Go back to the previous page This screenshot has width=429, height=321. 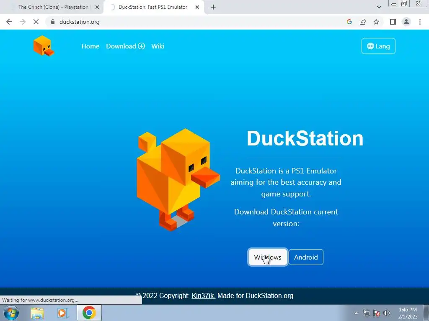click(x=9, y=22)
